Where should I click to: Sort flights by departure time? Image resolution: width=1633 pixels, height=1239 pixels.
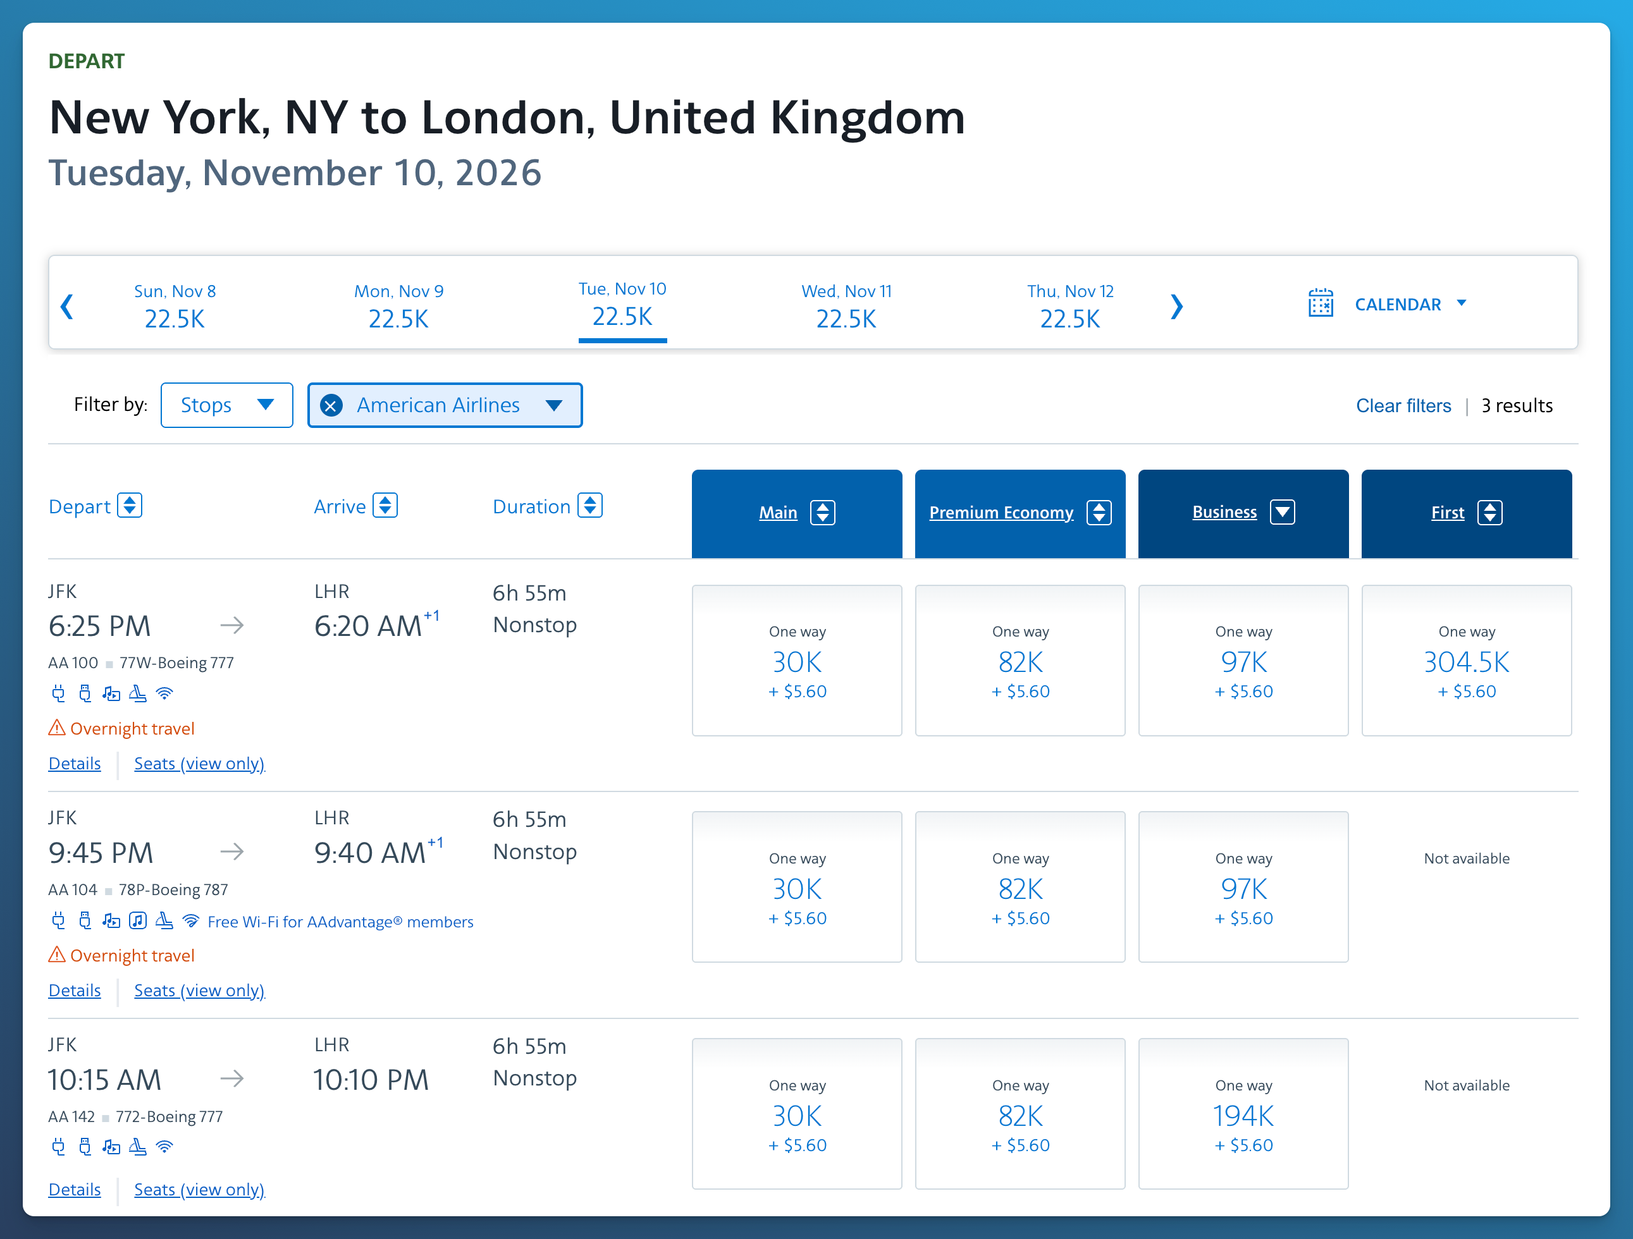click(x=130, y=506)
